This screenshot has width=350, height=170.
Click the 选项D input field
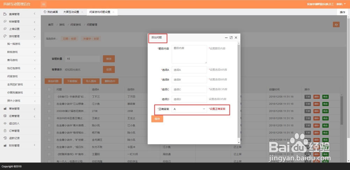(x=189, y=99)
